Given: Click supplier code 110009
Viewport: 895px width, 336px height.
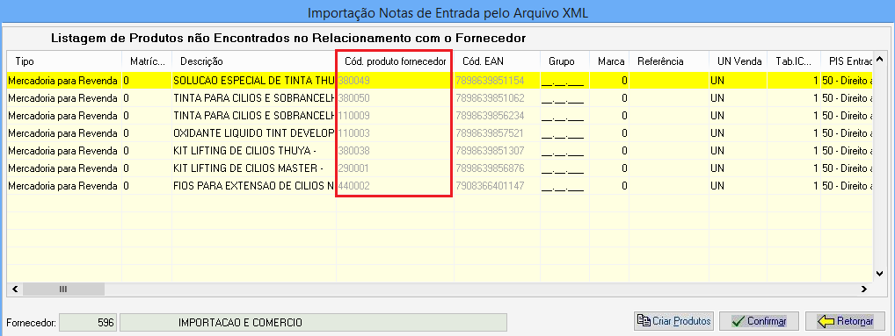Looking at the screenshot, I should point(354,116).
